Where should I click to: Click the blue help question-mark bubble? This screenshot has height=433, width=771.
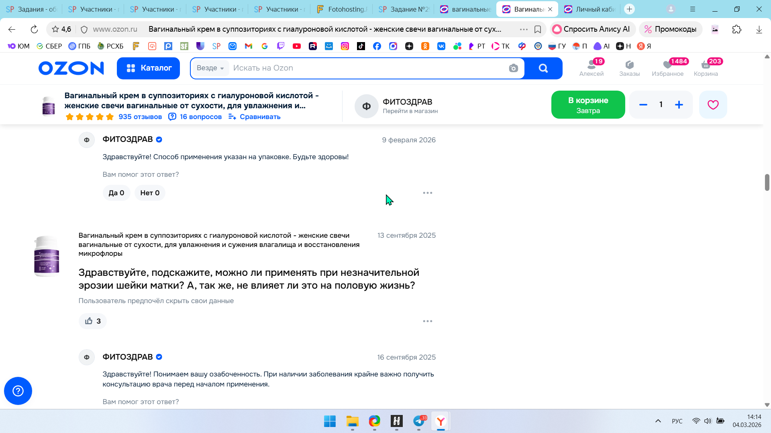(18, 391)
